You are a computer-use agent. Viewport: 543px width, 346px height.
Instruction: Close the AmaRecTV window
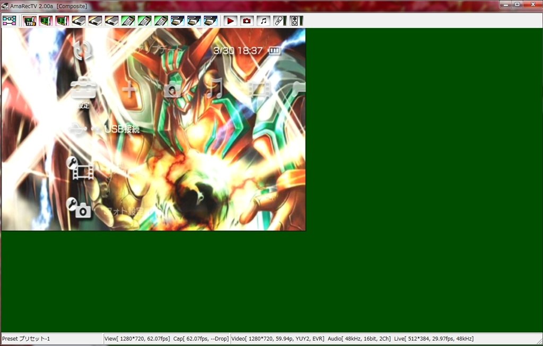pyautogui.click(x=532, y=4)
